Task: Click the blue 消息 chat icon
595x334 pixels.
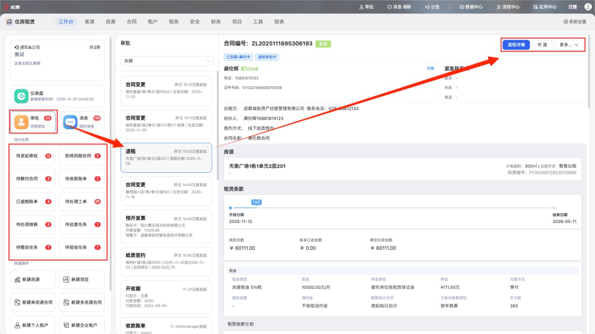Action: pyautogui.click(x=70, y=122)
